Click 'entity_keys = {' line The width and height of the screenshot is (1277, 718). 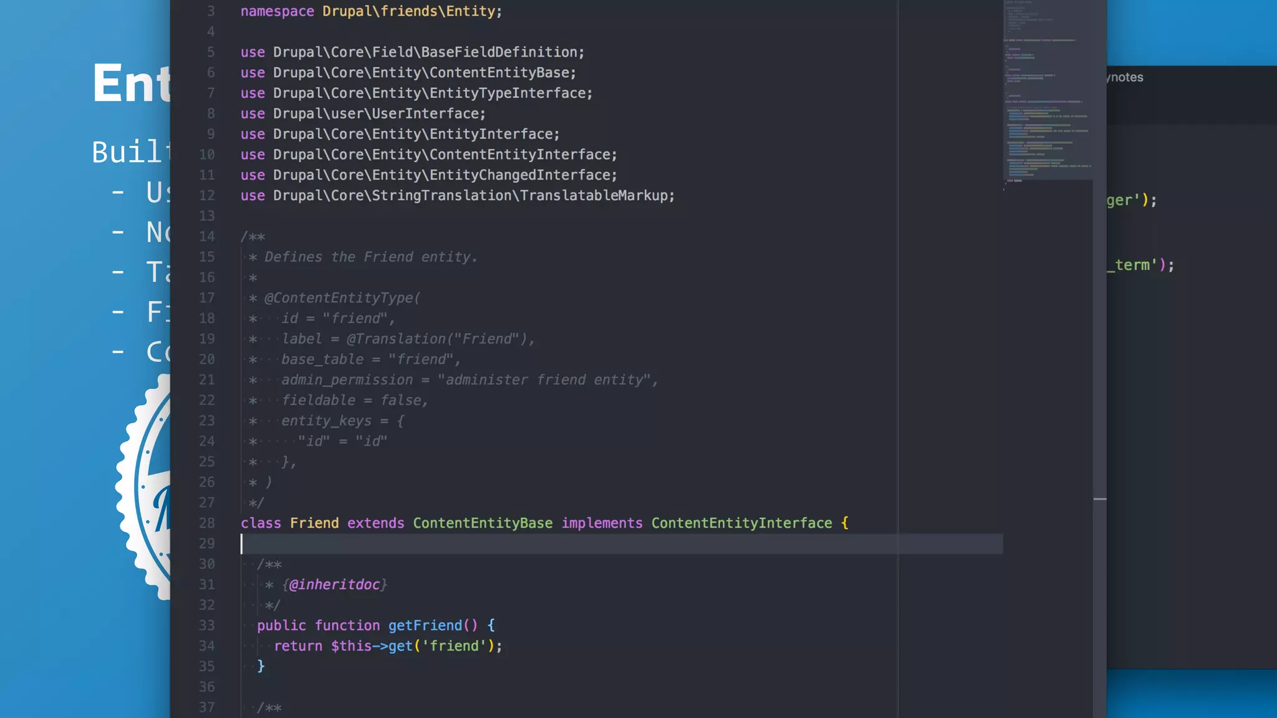pyautogui.click(x=342, y=421)
